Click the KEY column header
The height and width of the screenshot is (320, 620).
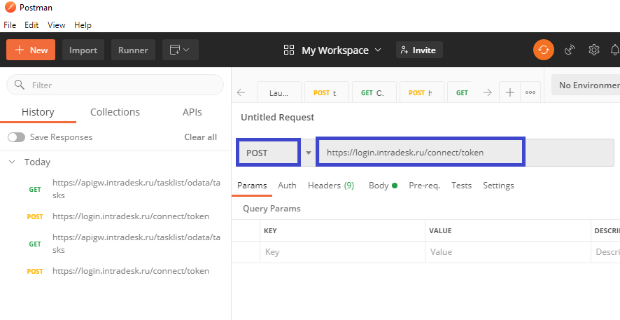(270, 230)
